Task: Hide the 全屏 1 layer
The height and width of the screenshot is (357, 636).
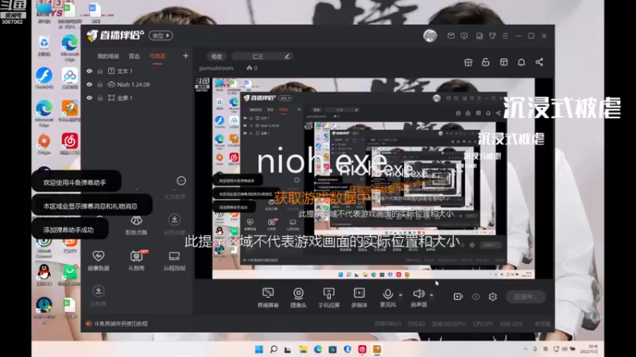Action: 90,98
